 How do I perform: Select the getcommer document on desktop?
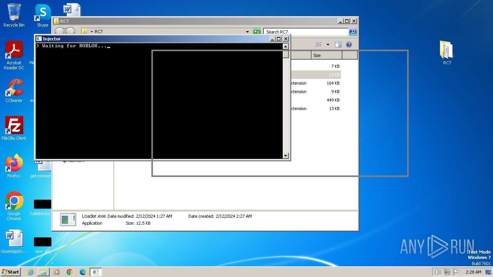pos(41,170)
